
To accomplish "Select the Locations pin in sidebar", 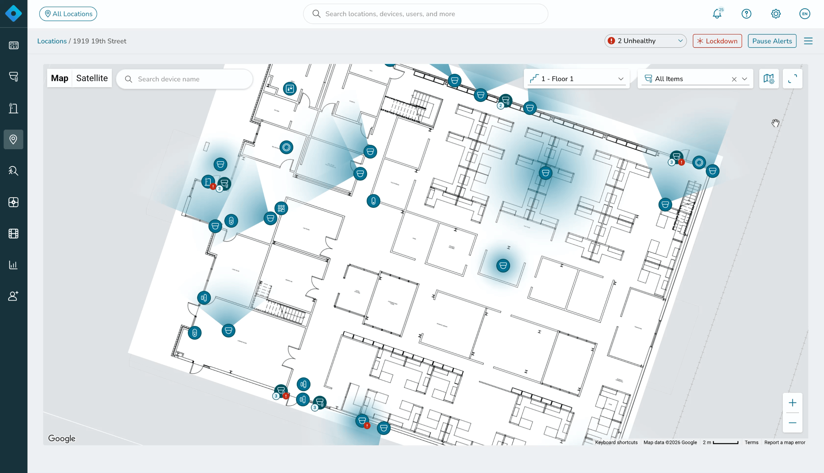I will click(13, 139).
